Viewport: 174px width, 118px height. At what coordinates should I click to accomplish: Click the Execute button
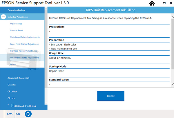point(111,96)
